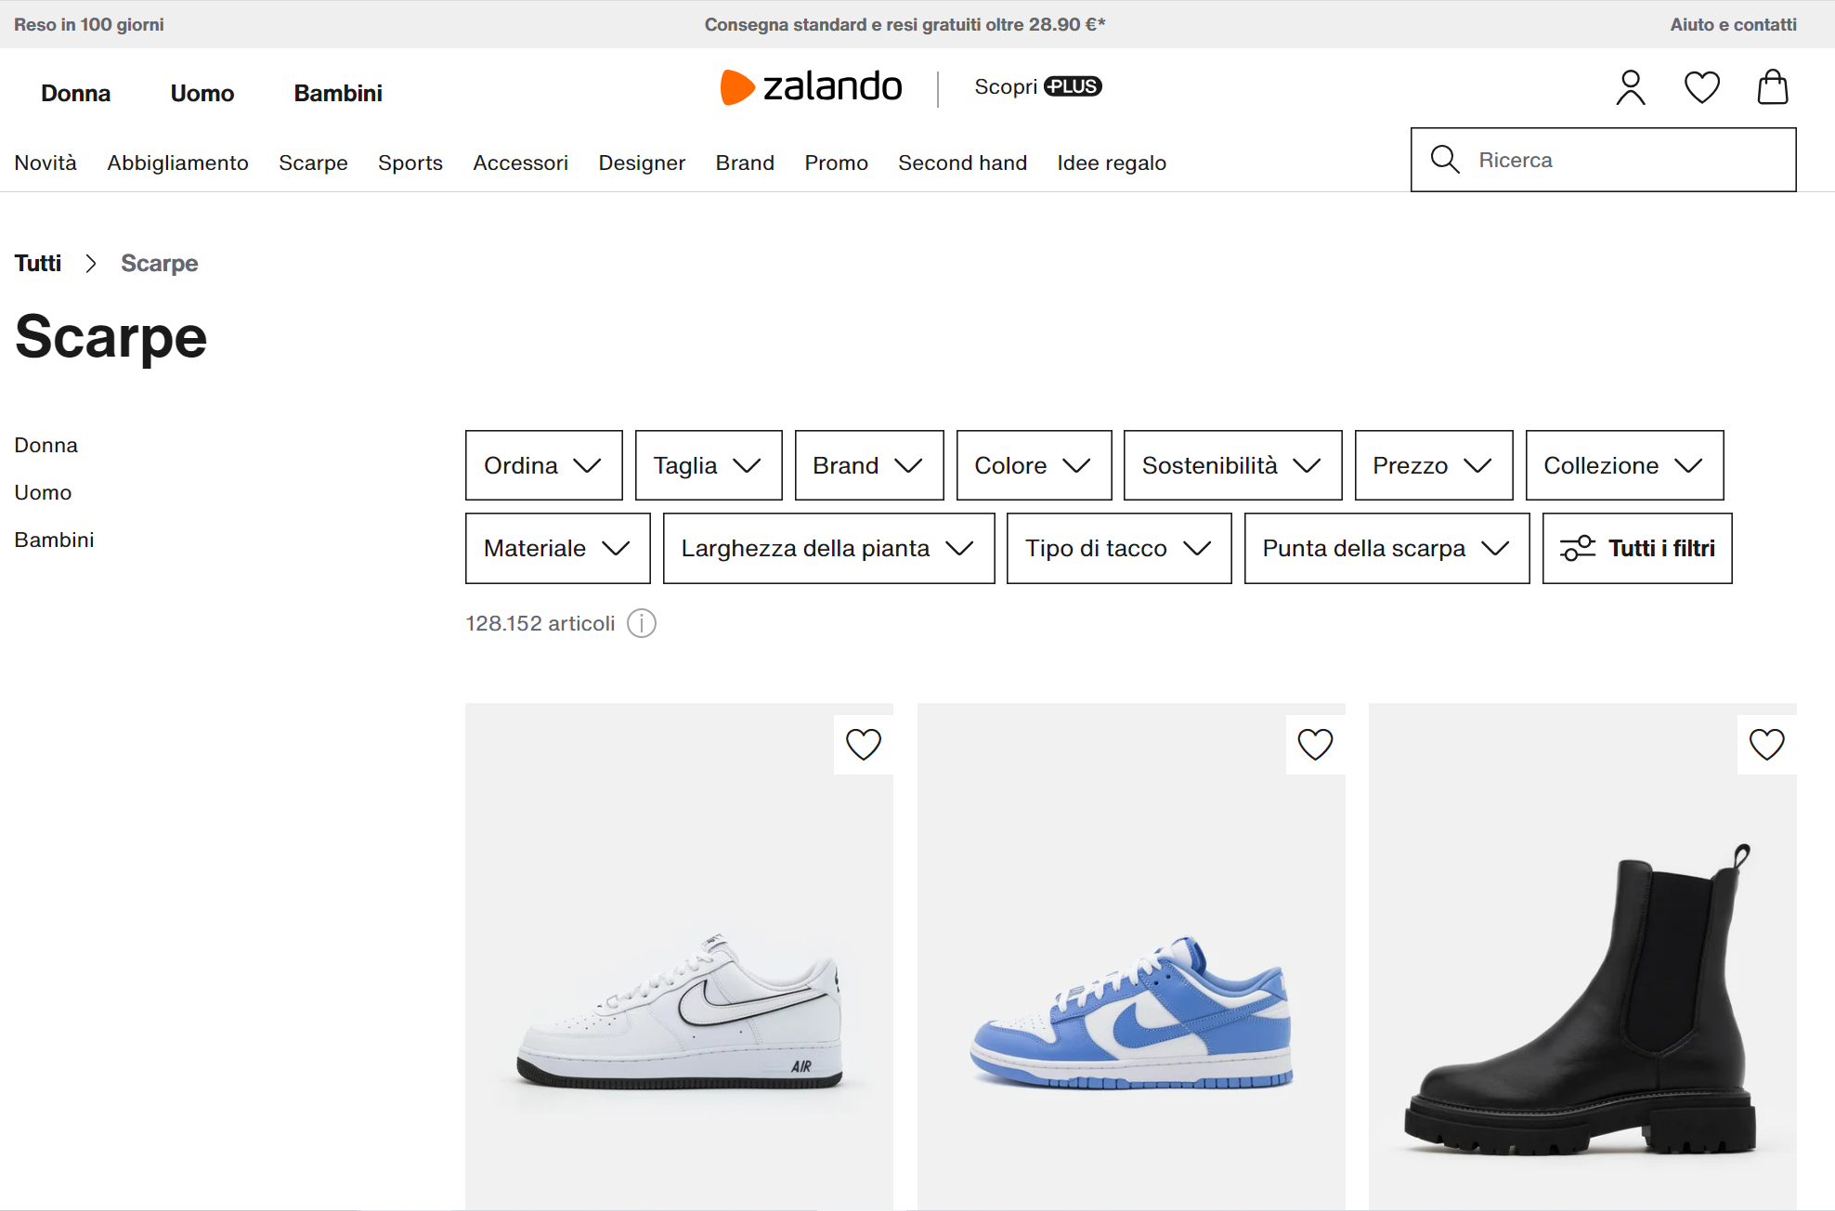Open the Promo menu
Viewport: 1835px width, 1211px height.
(x=836, y=163)
